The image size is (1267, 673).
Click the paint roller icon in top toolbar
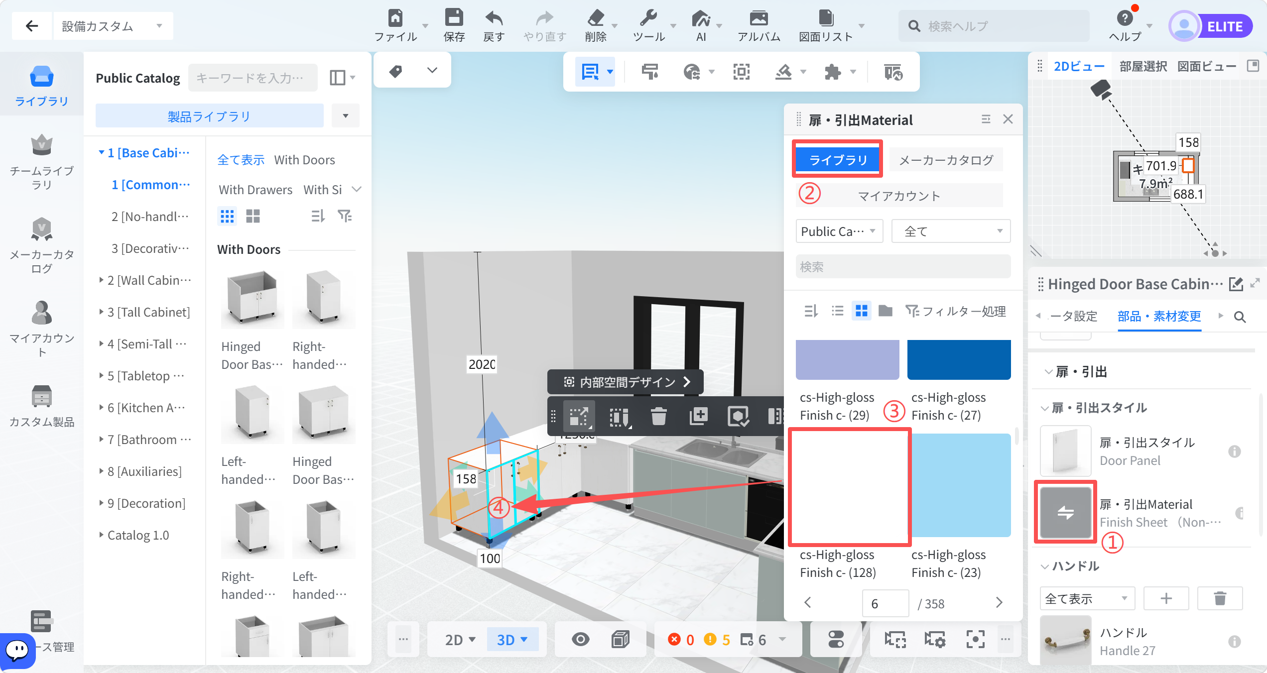tap(650, 72)
